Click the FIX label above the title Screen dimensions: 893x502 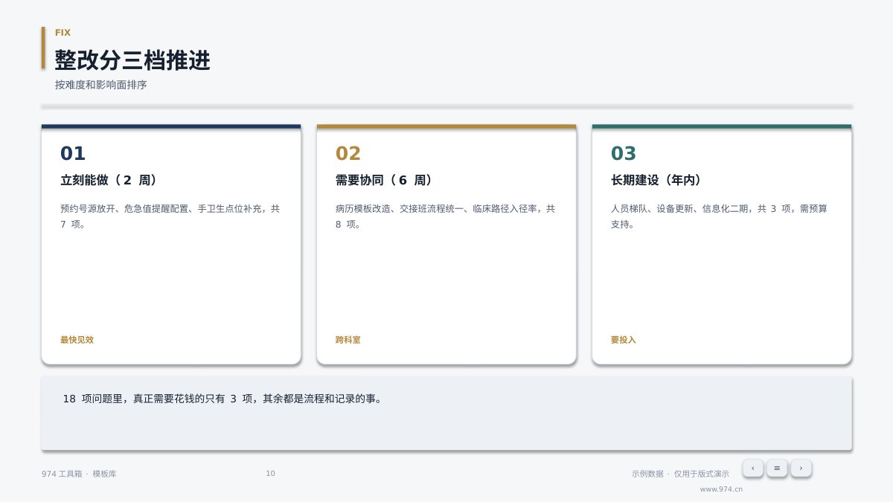click(x=63, y=33)
